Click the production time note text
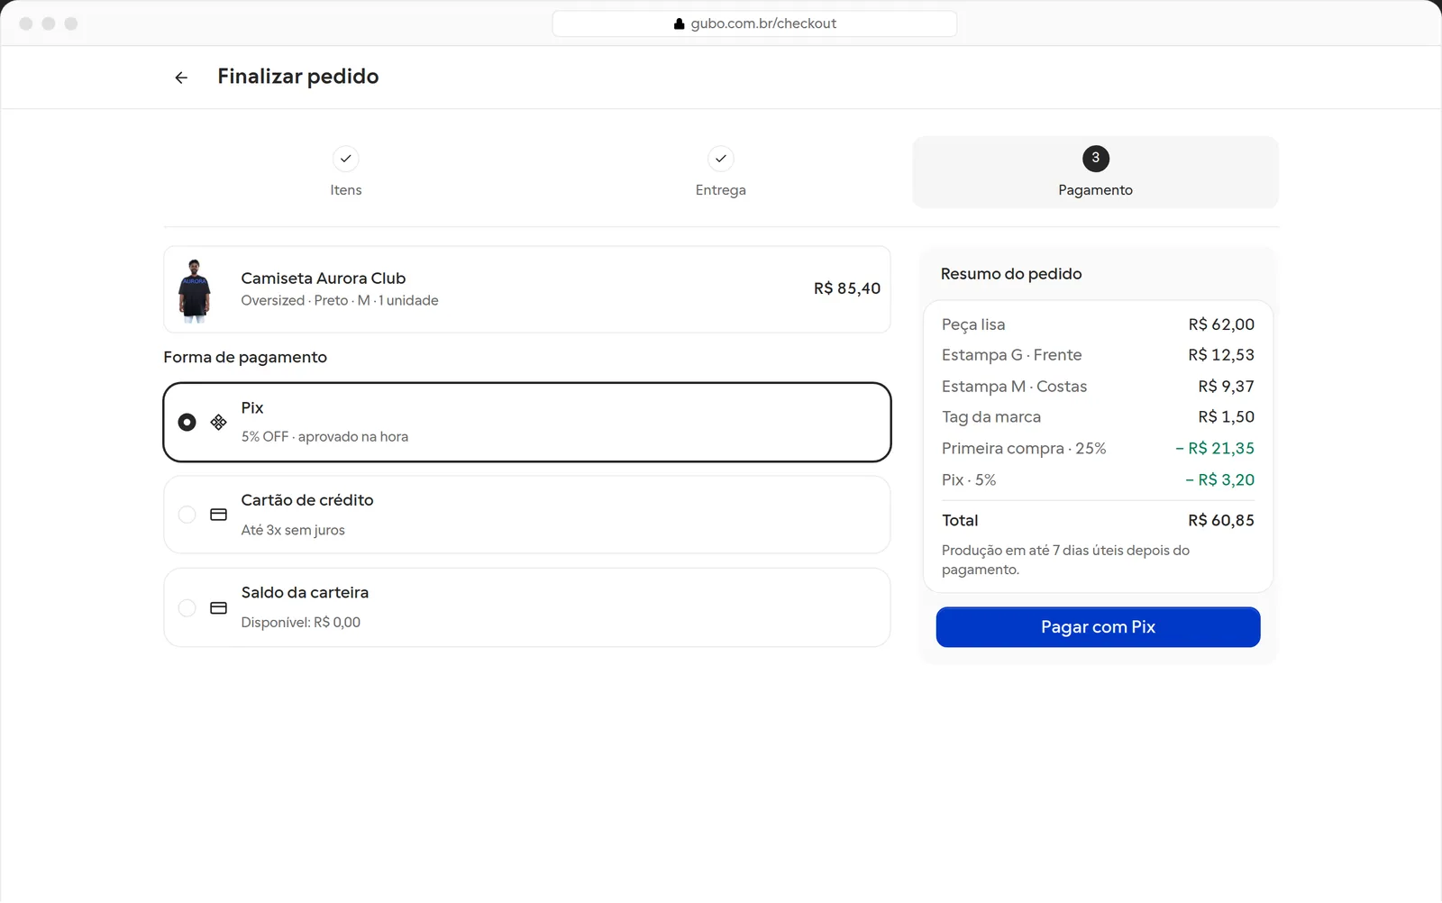This screenshot has width=1442, height=903. pyautogui.click(x=1065, y=561)
